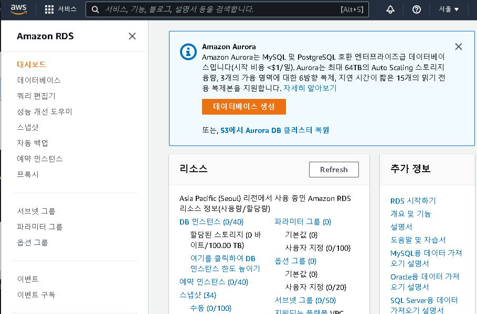The height and width of the screenshot is (314, 477).
Task: Open 서브넷 그룹 in the sidebar
Action: 36,211
